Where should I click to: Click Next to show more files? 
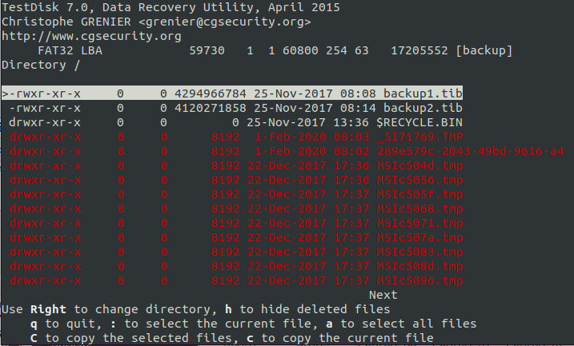(x=383, y=295)
